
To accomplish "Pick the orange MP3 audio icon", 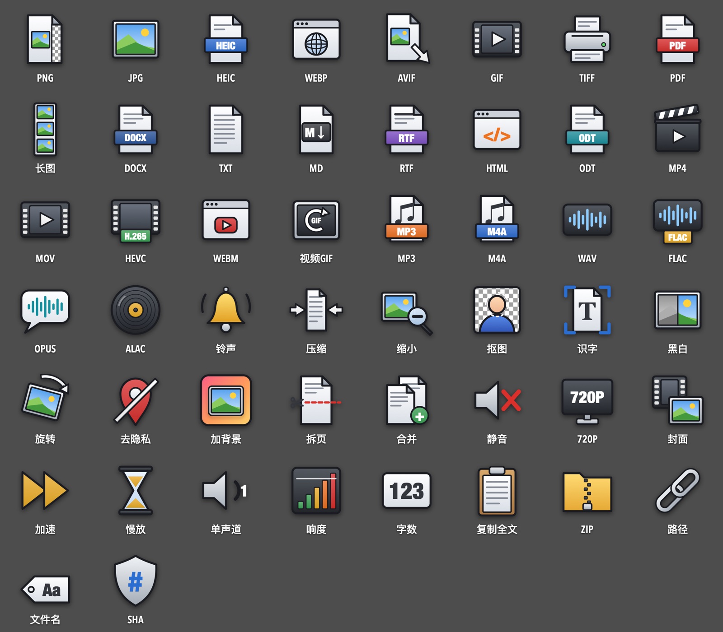I will [x=406, y=220].
